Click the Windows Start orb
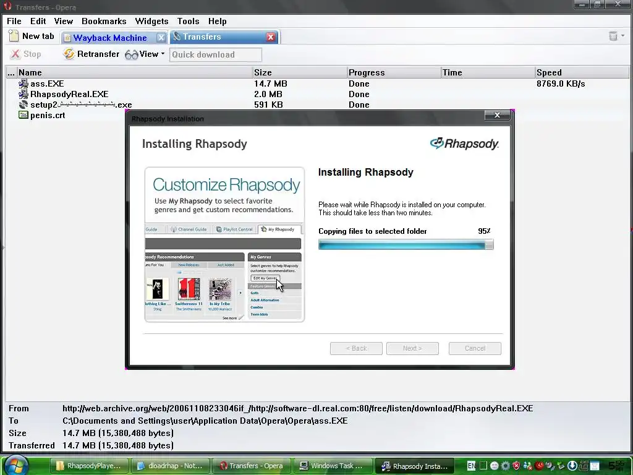This screenshot has height=475, width=633. tap(16, 465)
